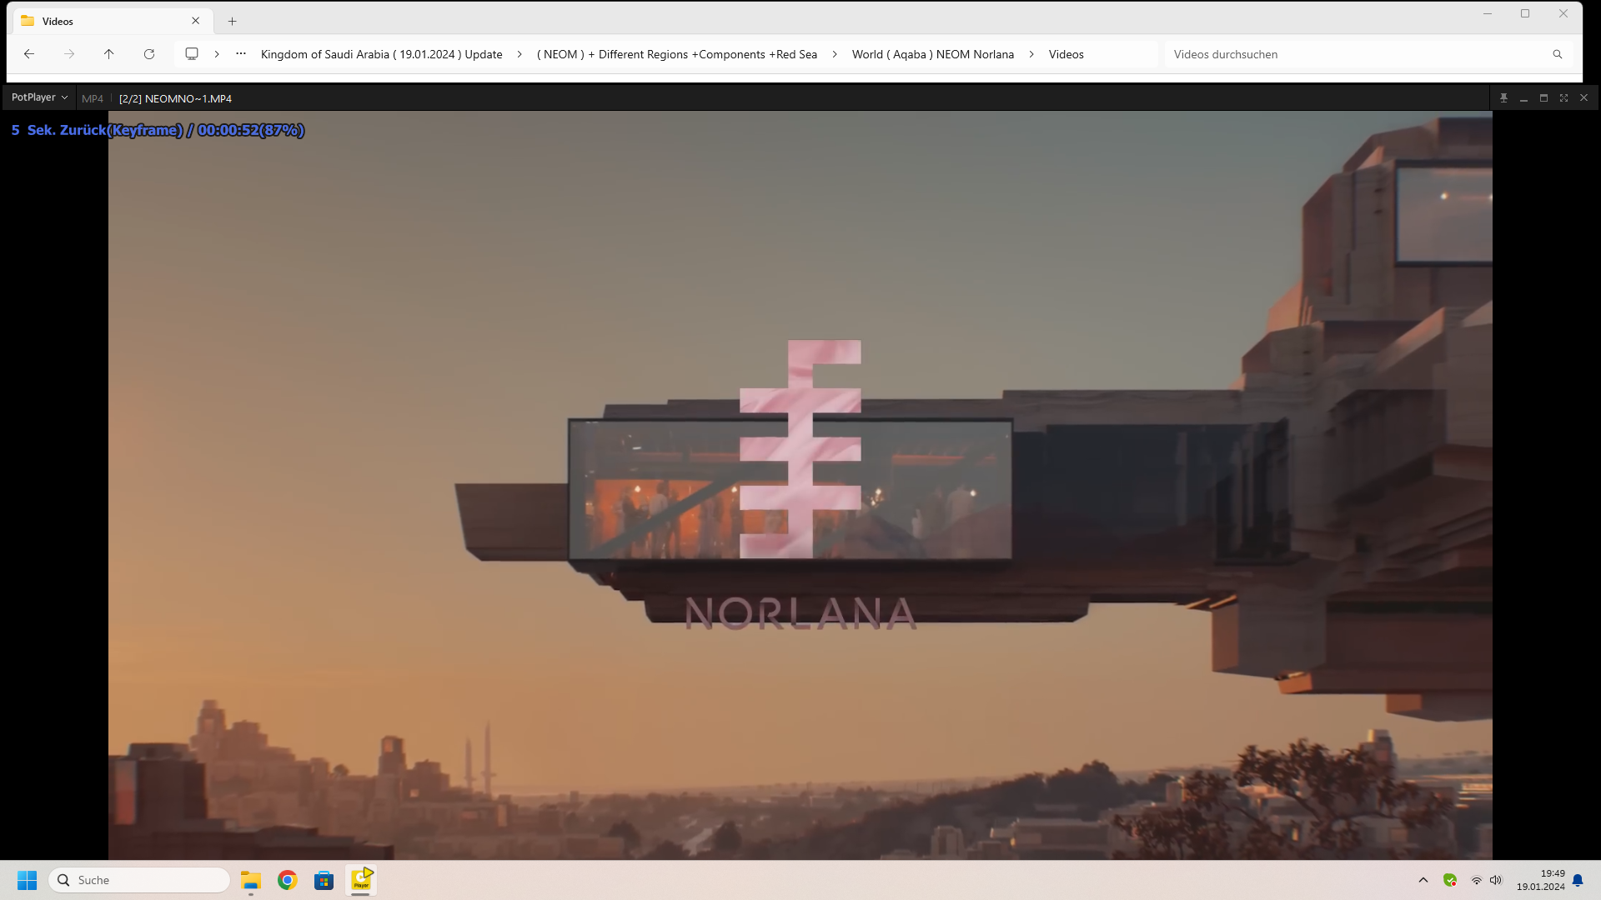Launch Google Chrome from the taskbar

click(x=288, y=880)
